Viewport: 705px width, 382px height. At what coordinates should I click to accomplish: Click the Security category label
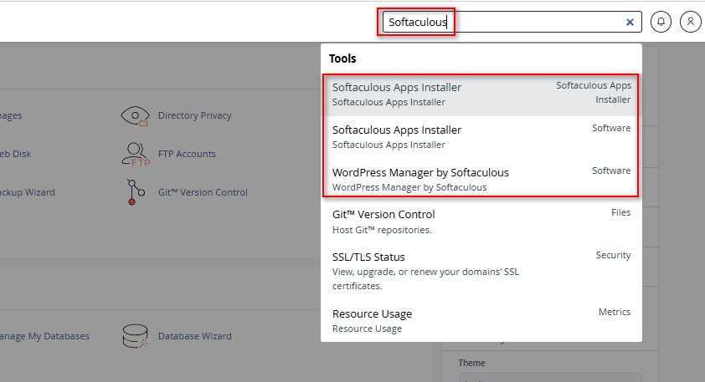point(613,255)
